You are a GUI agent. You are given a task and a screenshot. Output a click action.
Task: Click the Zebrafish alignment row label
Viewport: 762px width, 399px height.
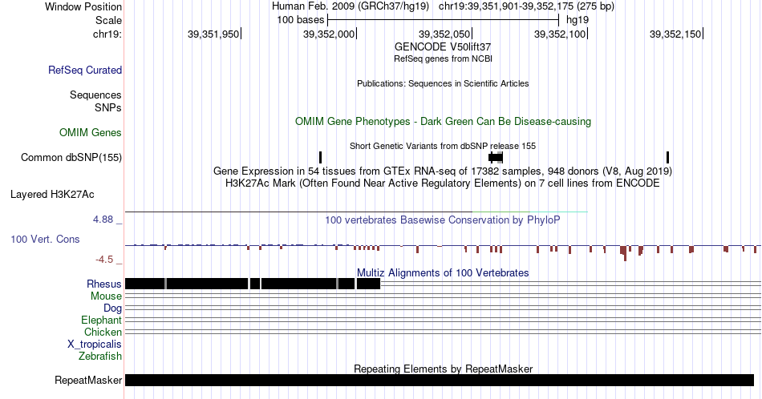(100, 356)
